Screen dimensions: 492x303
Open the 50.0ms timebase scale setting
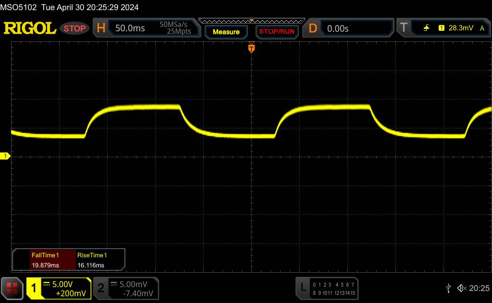tap(130, 28)
